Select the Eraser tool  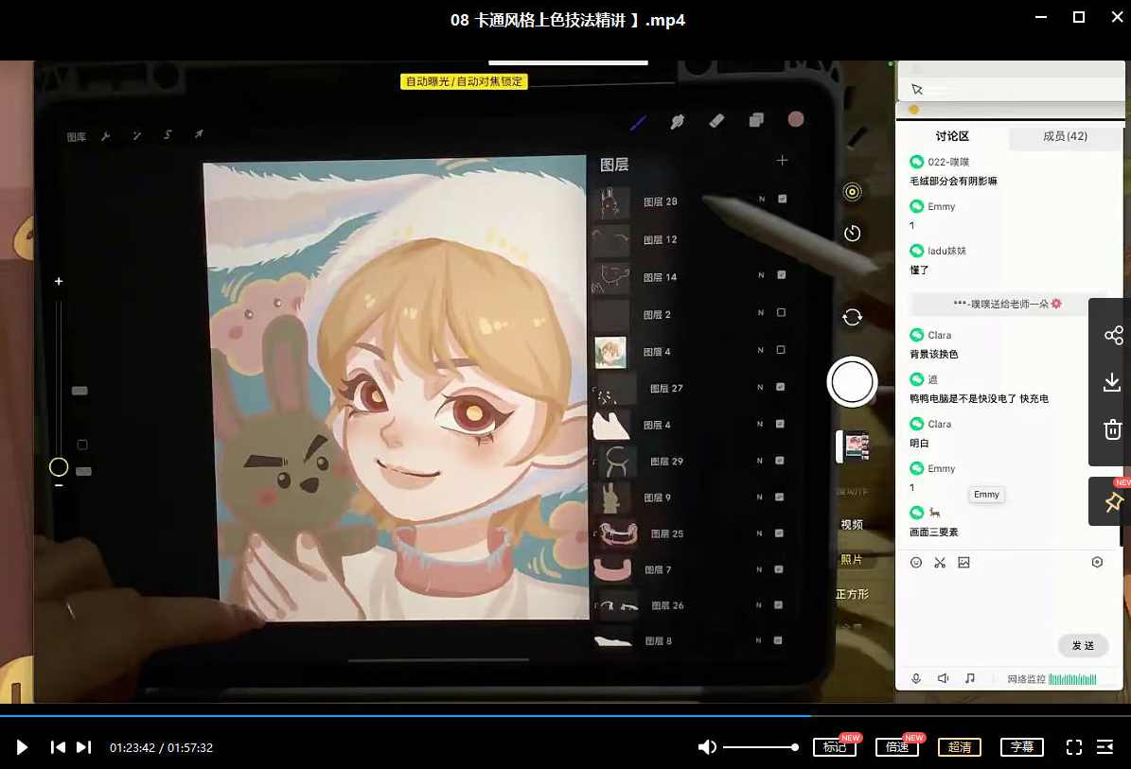click(716, 121)
